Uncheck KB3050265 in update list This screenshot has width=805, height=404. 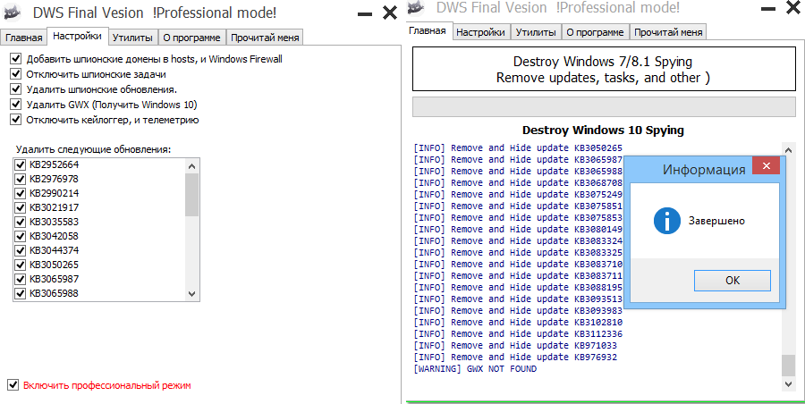pos(20,265)
